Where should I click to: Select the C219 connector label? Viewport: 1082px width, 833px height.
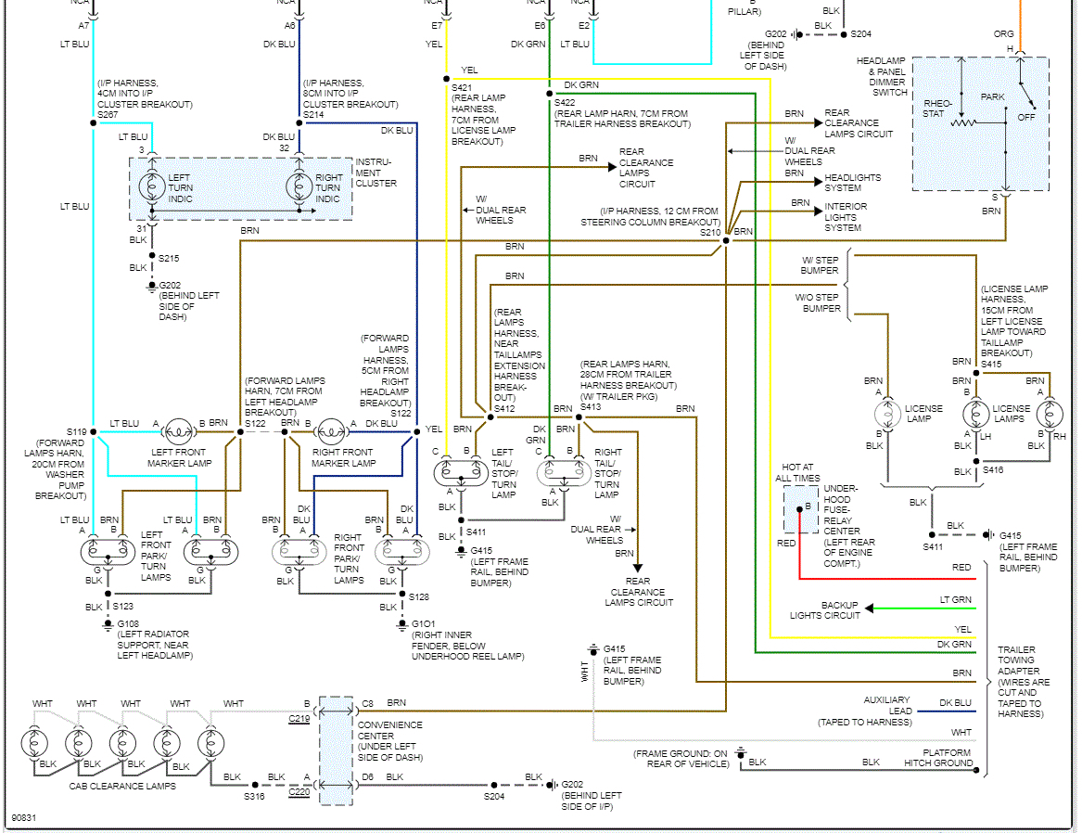[299, 718]
